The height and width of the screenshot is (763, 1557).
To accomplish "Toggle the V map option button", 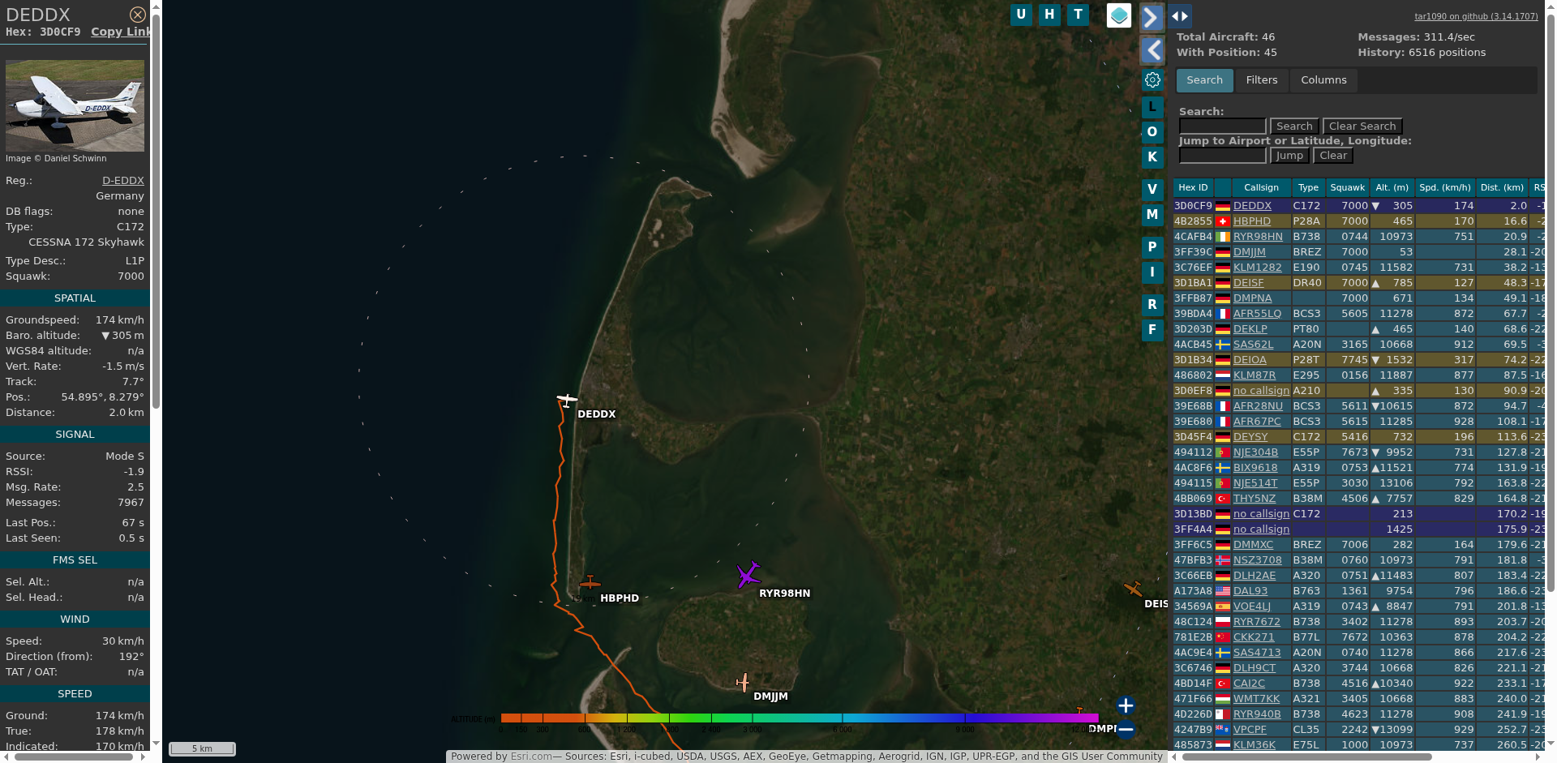I will point(1152,190).
